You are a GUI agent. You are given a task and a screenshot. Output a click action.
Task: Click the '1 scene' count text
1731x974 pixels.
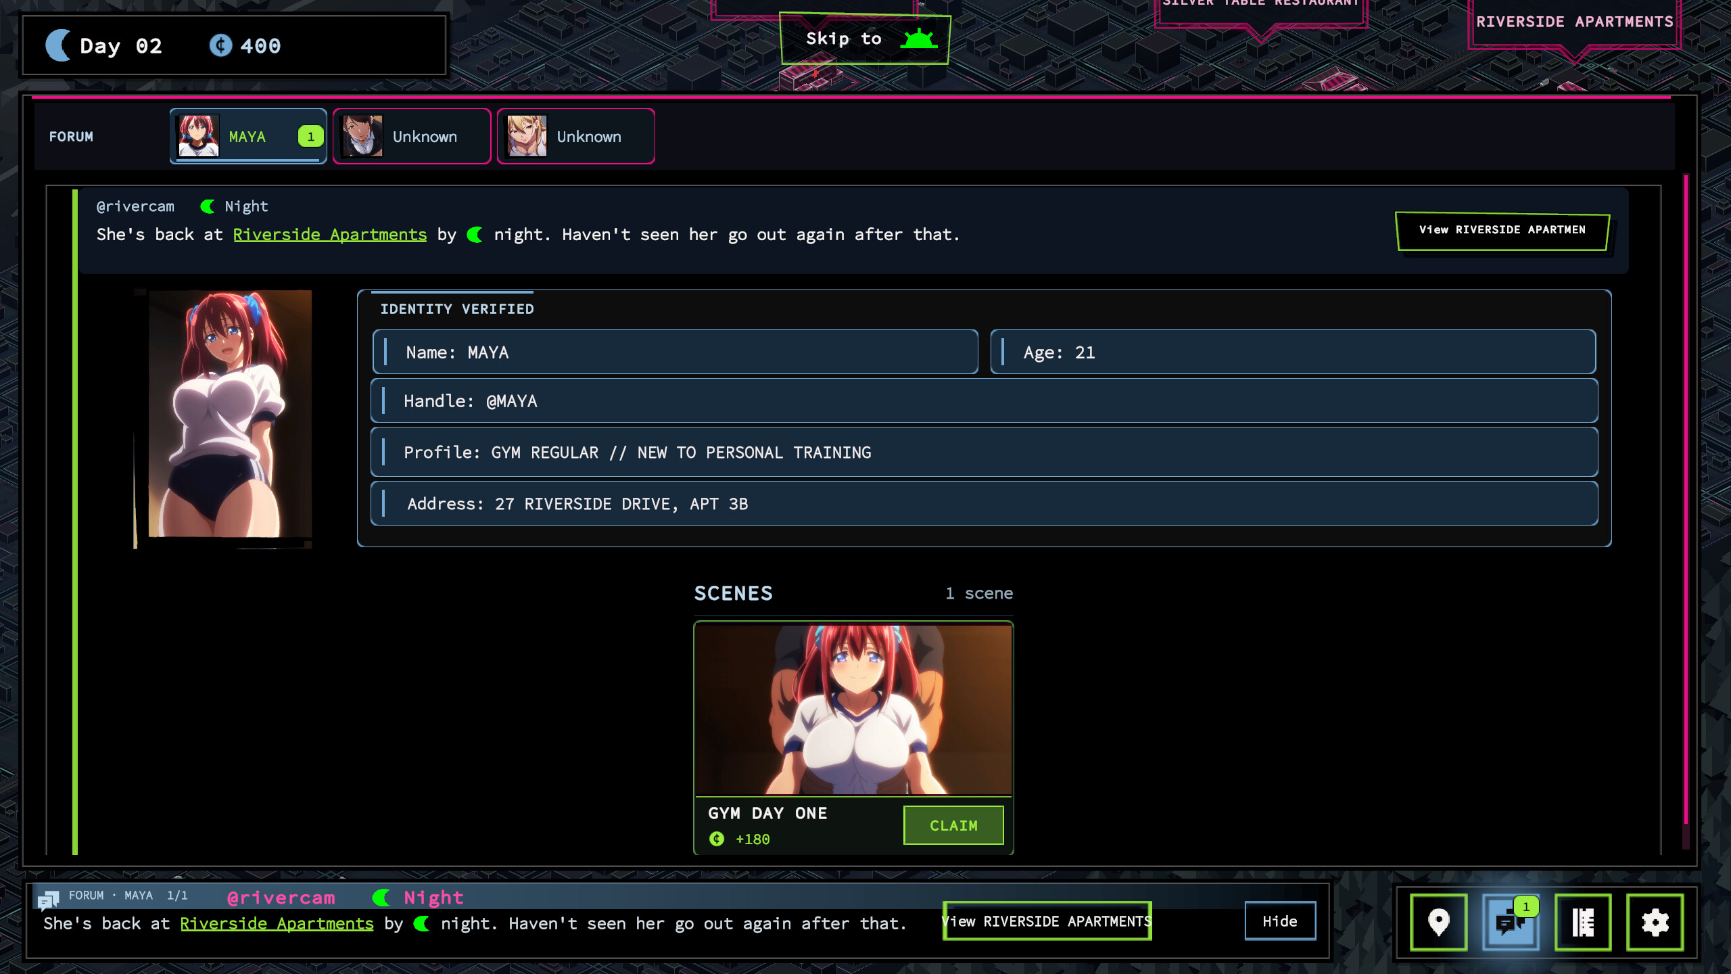pos(978,593)
